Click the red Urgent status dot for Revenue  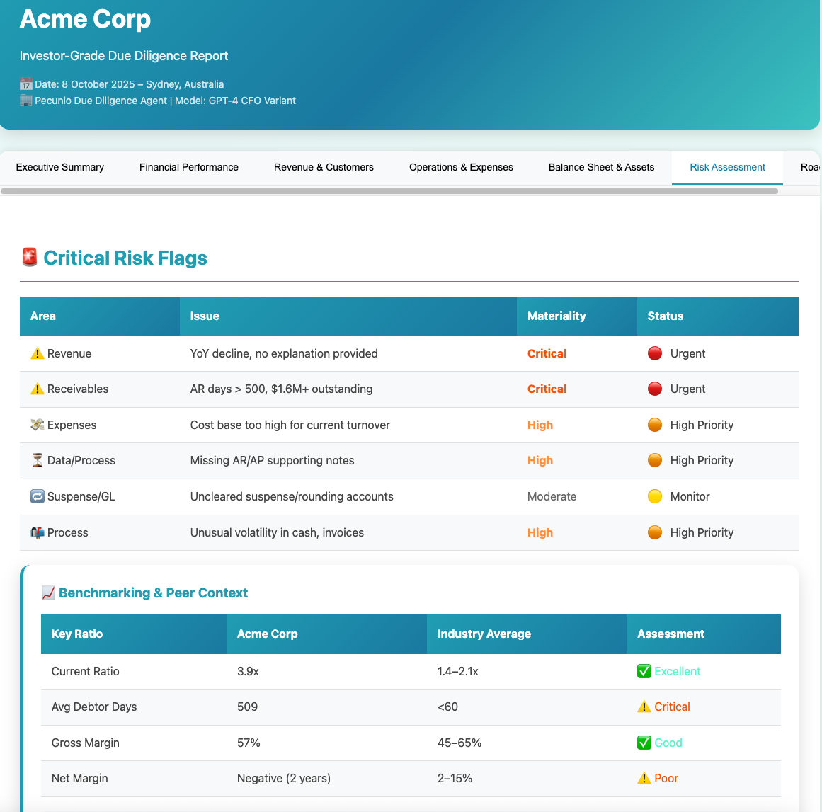tap(655, 354)
